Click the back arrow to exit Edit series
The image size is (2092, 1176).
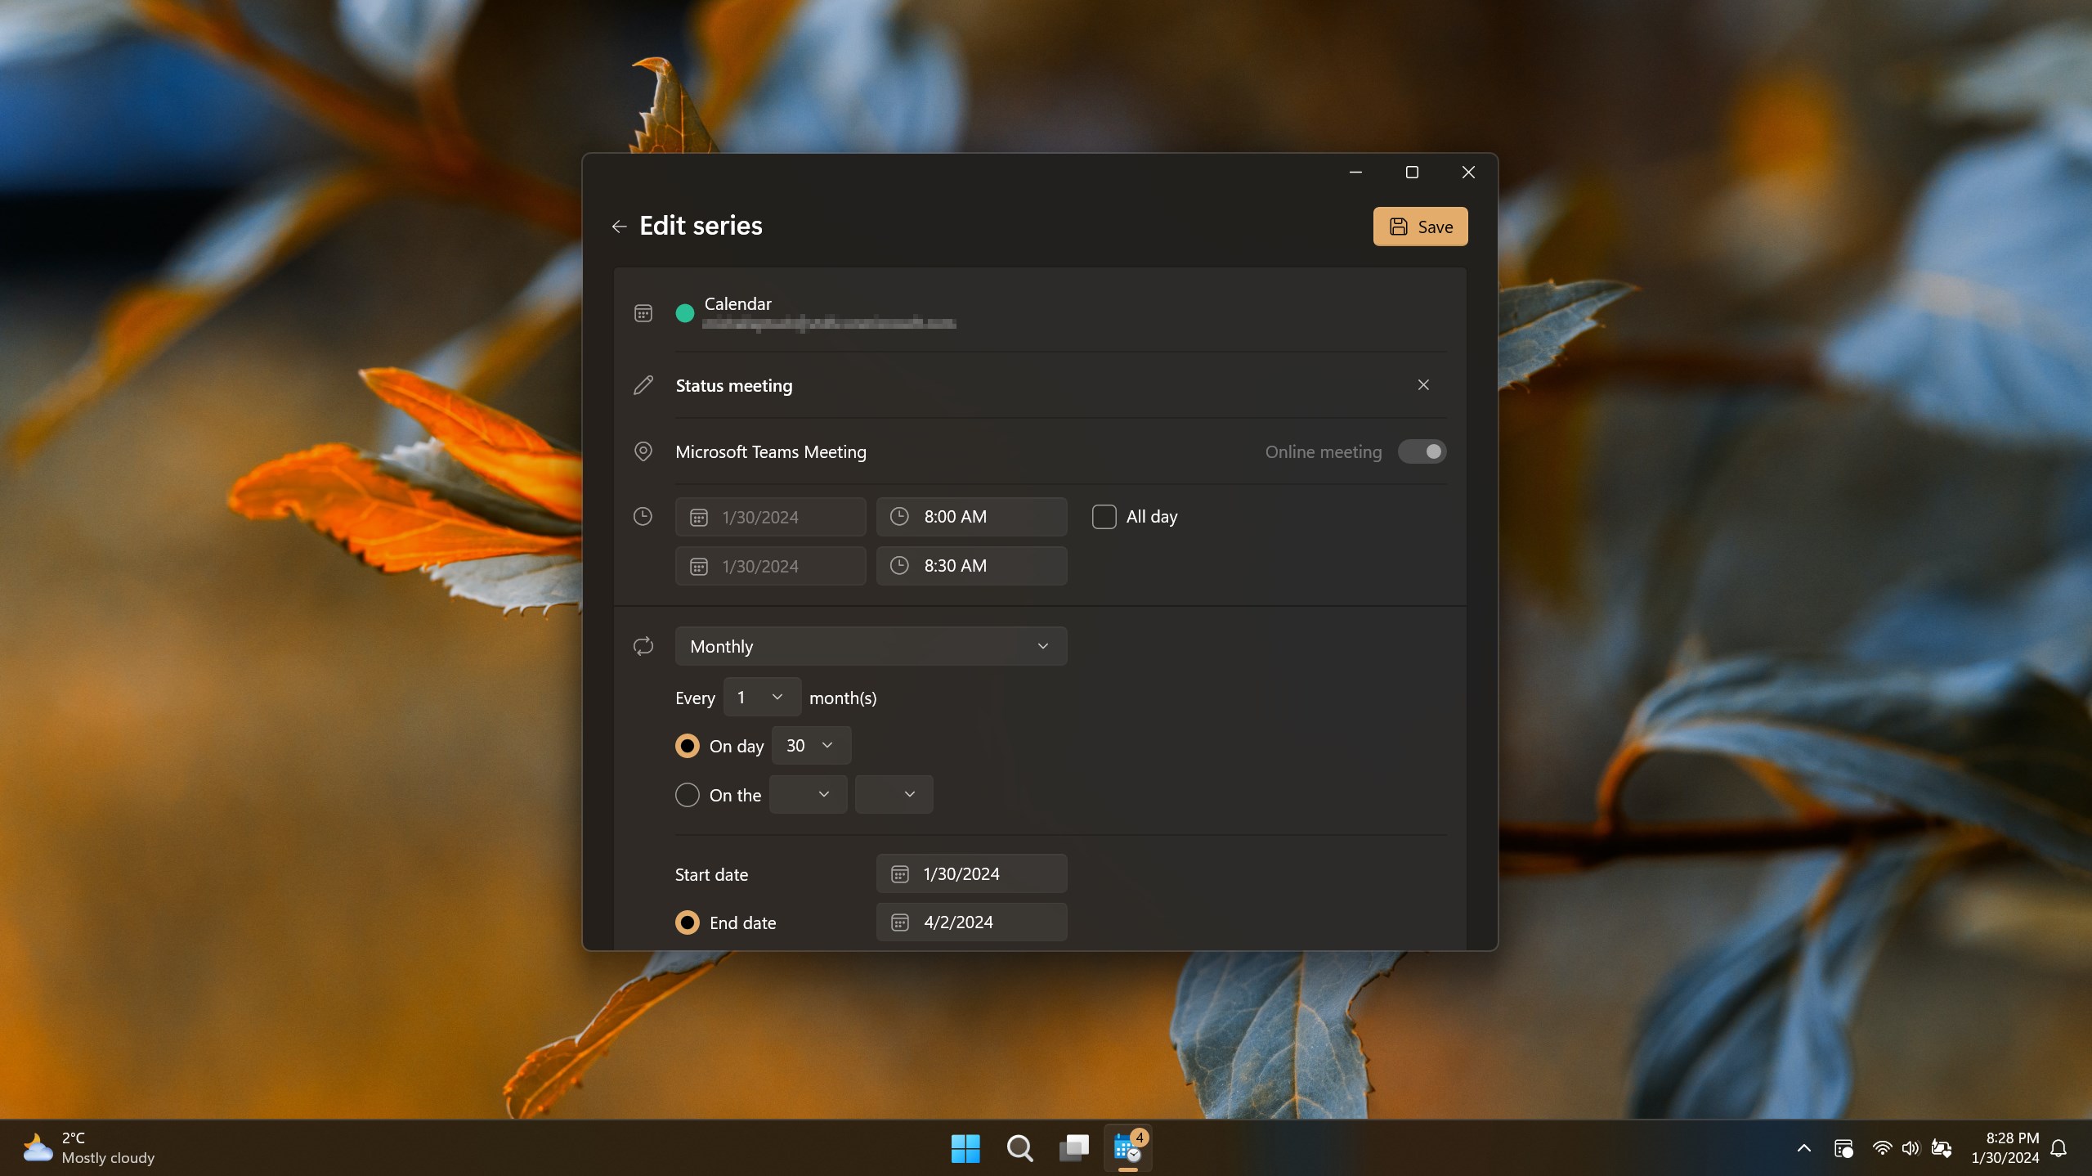pyautogui.click(x=619, y=227)
